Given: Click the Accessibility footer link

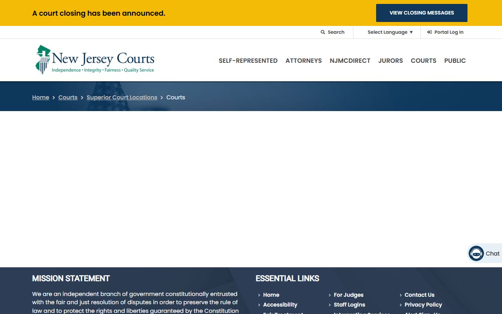Looking at the screenshot, I should click(x=280, y=305).
